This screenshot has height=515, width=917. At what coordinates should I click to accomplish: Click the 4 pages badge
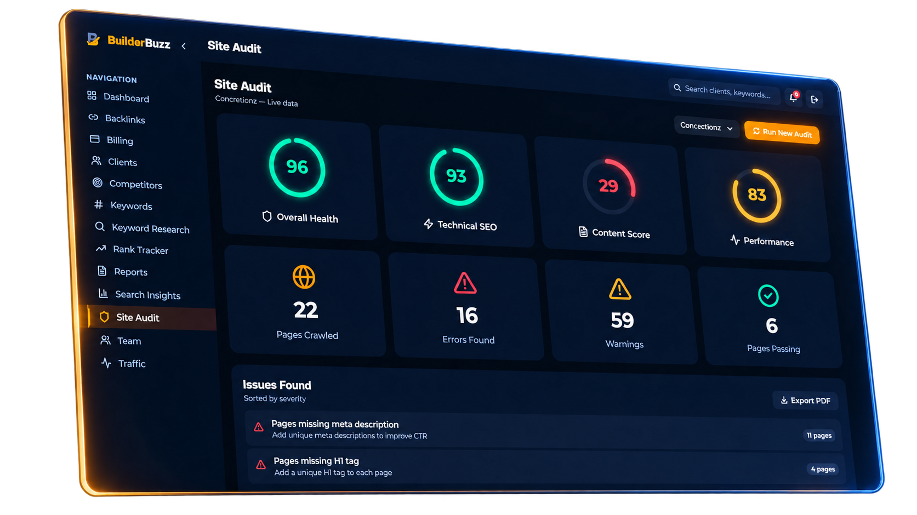823,469
